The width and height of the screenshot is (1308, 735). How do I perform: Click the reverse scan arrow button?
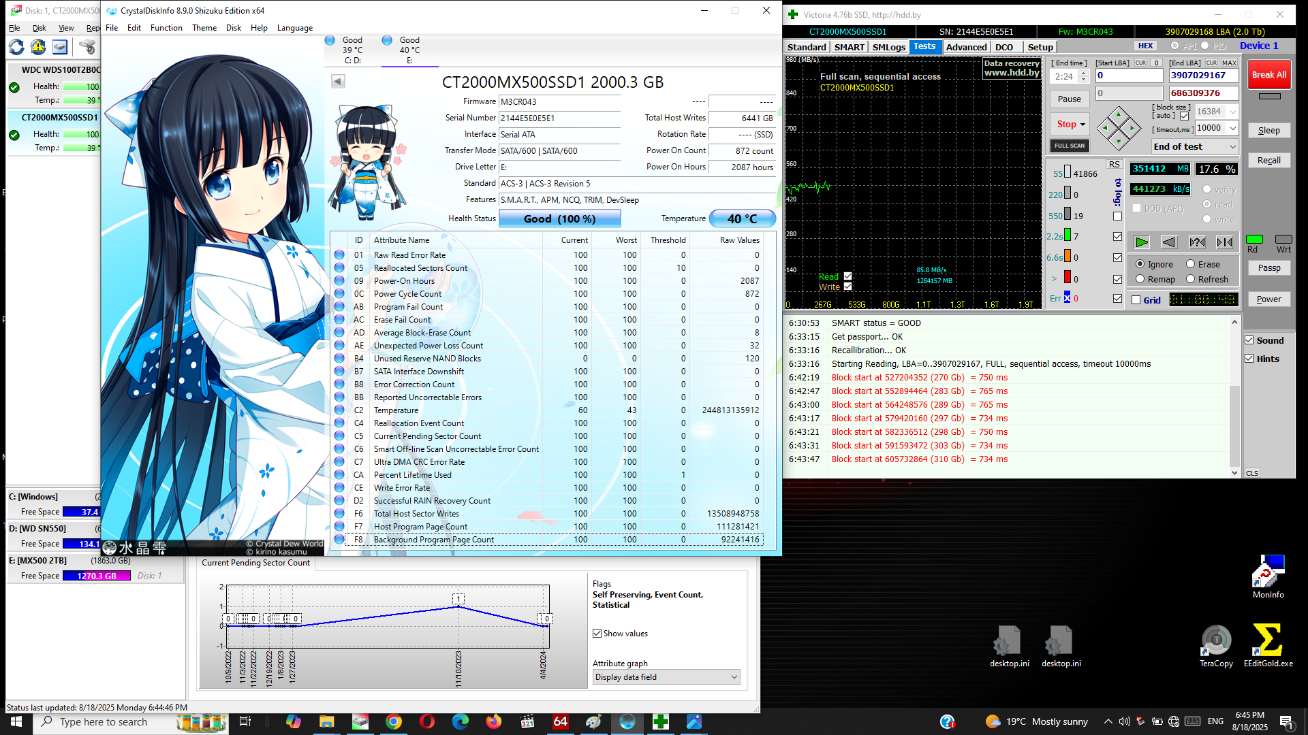coord(1169,242)
